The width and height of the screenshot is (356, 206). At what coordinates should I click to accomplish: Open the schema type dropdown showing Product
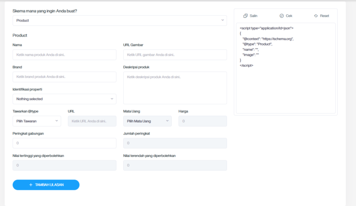click(120, 20)
